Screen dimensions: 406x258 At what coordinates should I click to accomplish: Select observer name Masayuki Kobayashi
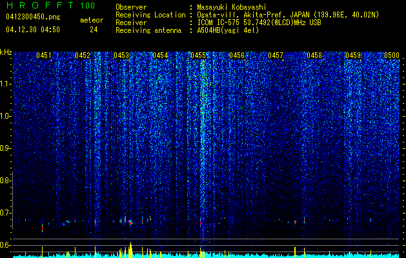tap(232, 7)
